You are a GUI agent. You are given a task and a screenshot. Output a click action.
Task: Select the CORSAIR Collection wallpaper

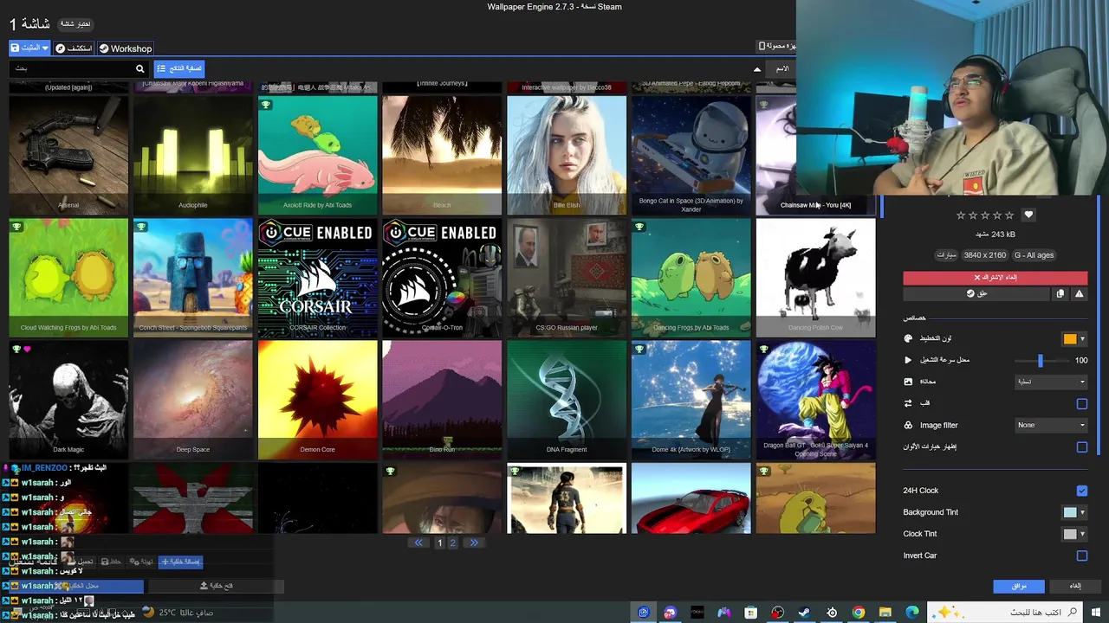point(317,277)
